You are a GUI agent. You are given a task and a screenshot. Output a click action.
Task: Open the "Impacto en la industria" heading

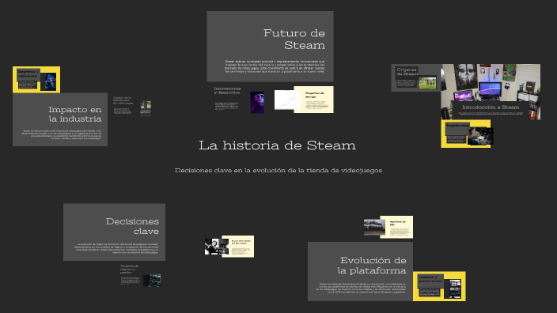point(75,114)
